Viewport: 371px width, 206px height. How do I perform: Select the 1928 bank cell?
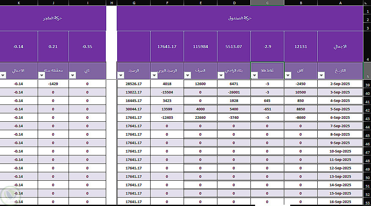coord(234,101)
